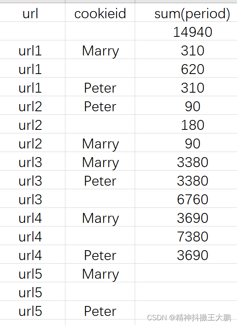Select the url column header cell

click(x=32, y=12)
